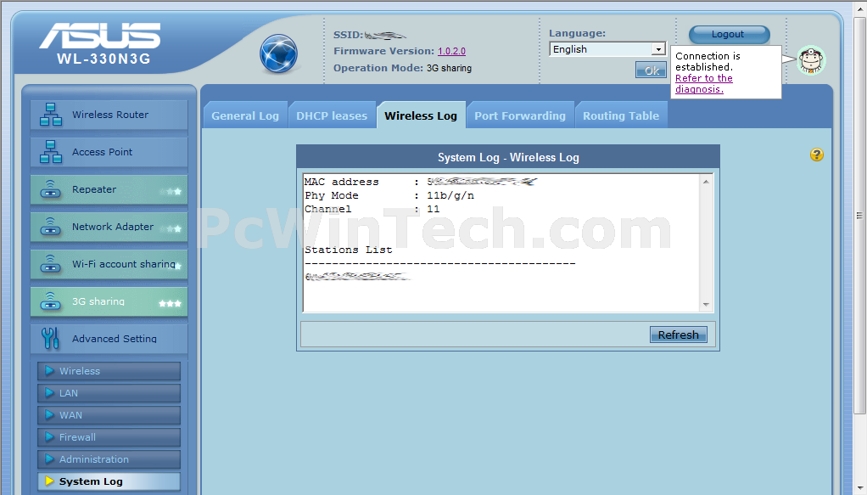Select Wireless Router mode

point(109,115)
